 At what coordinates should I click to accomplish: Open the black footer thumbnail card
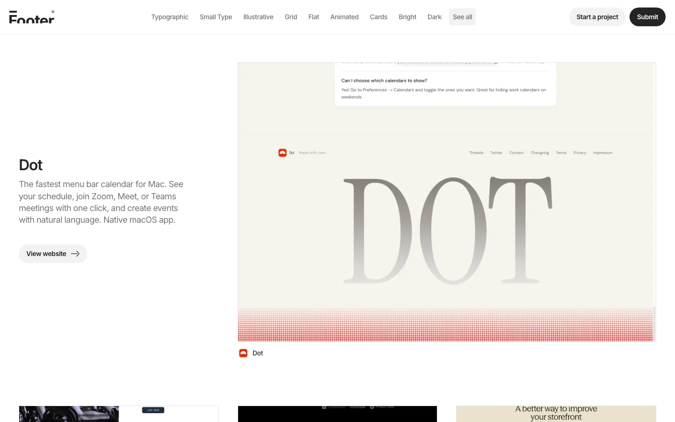click(x=337, y=414)
